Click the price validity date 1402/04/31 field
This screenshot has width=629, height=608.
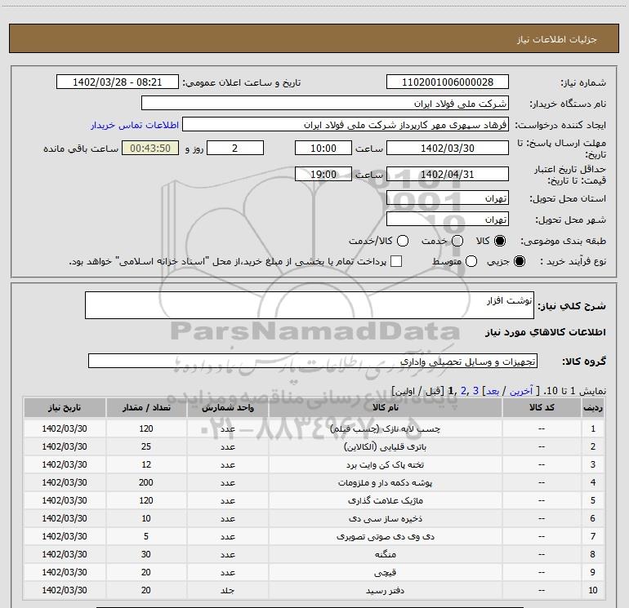(x=448, y=174)
